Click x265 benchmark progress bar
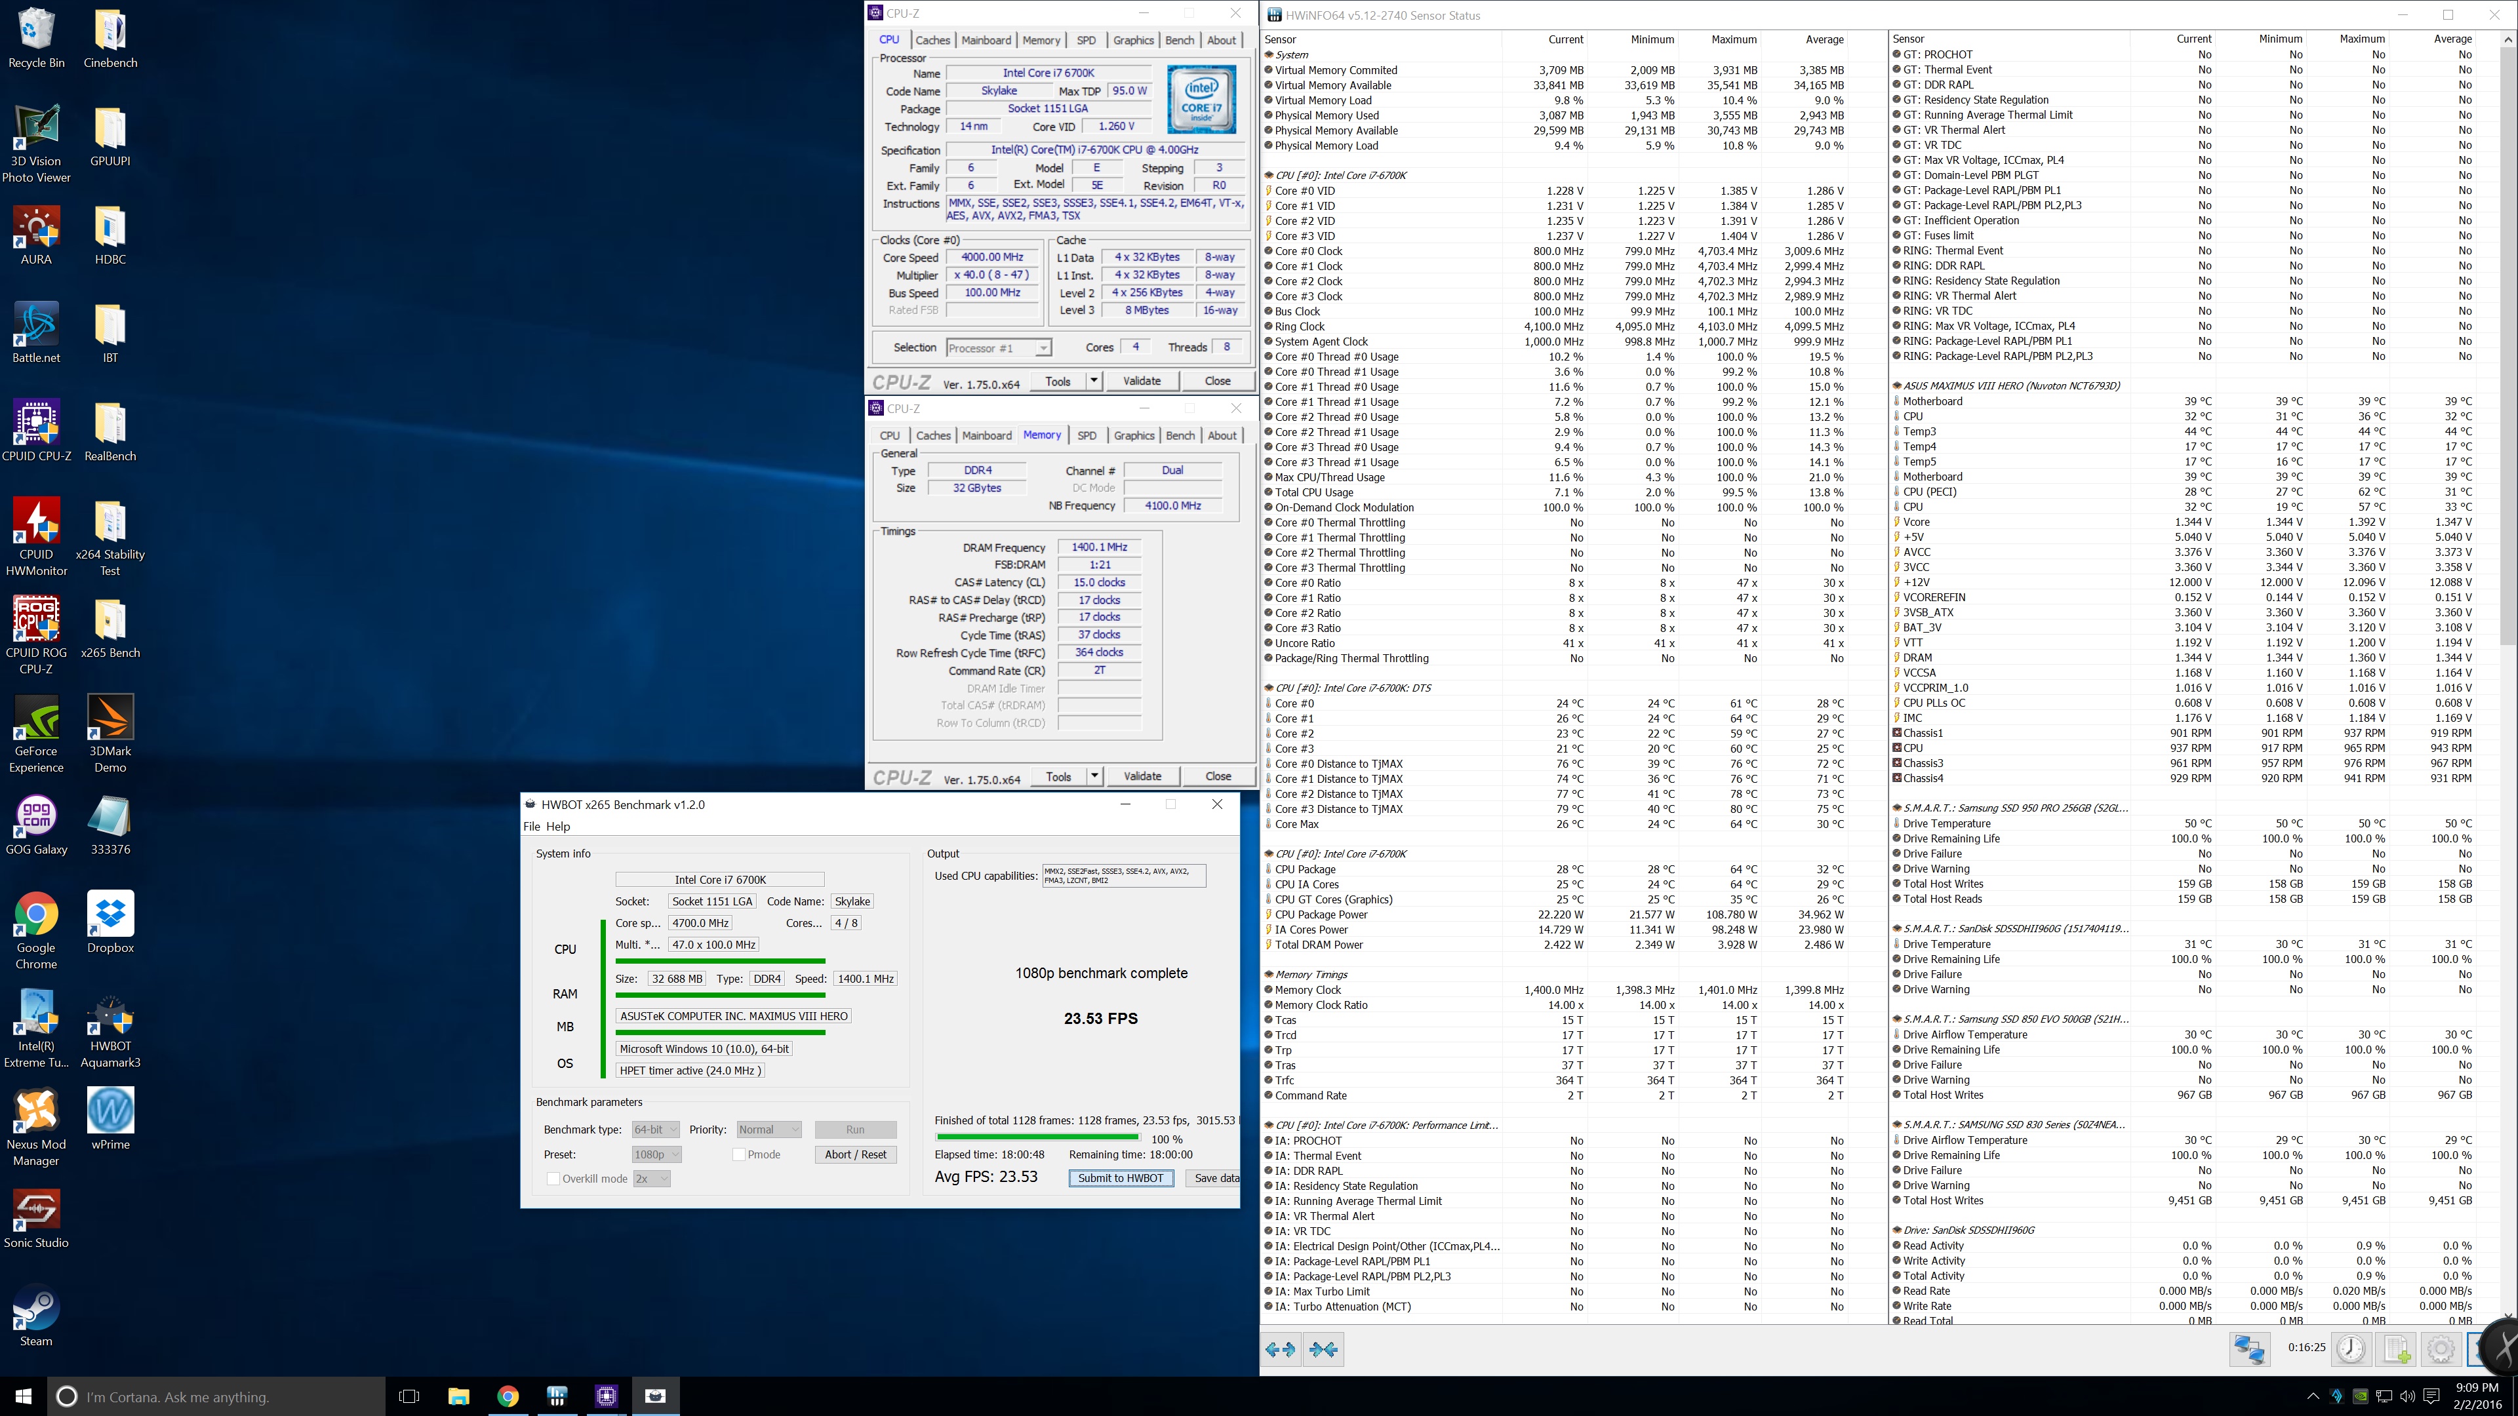This screenshot has width=2518, height=1416. tap(1037, 1137)
